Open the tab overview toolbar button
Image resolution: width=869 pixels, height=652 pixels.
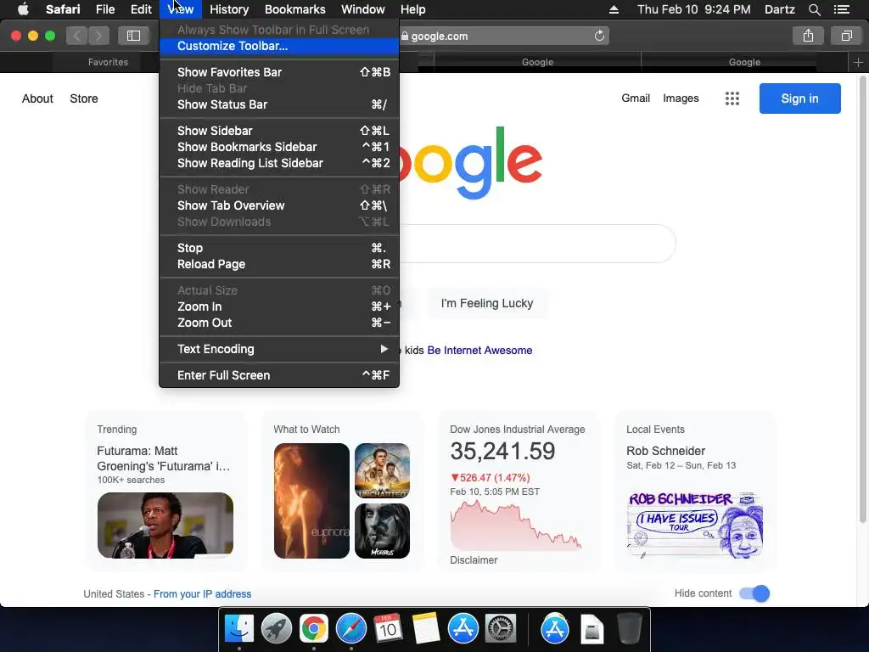point(846,36)
